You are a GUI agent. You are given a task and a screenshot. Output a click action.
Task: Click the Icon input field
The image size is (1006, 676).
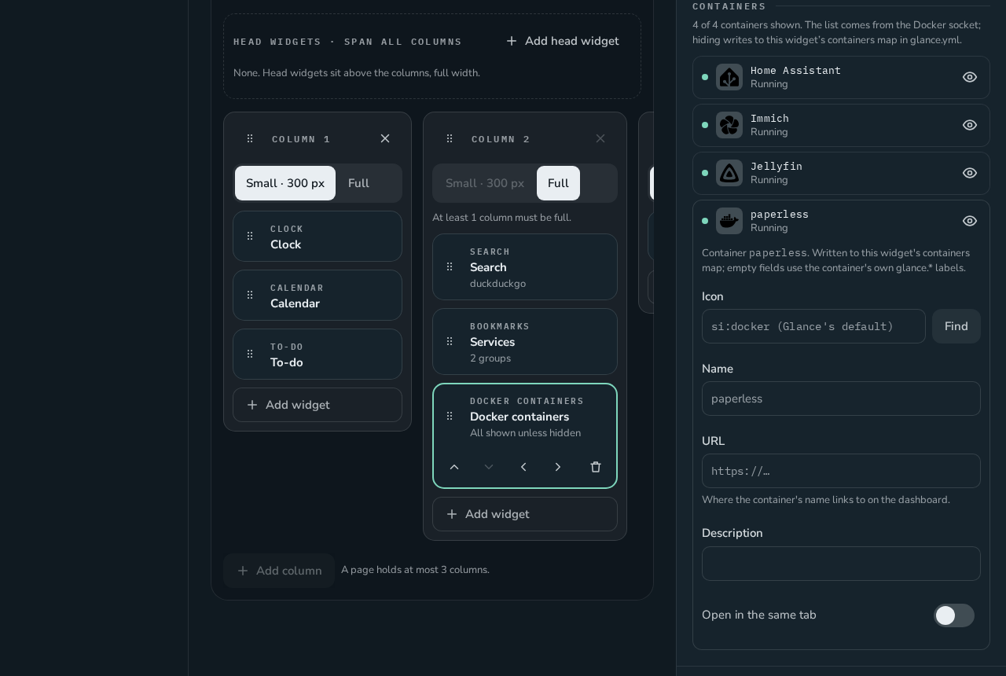tap(813, 326)
